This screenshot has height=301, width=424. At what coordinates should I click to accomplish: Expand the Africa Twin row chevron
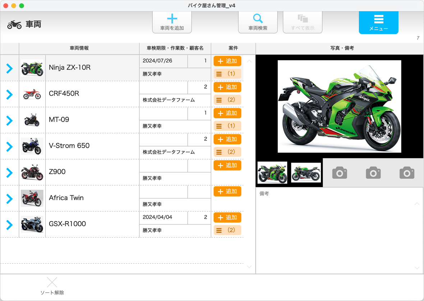click(x=9, y=199)
